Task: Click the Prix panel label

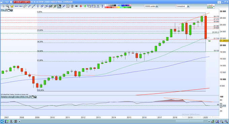Action: click(x=3, y=10)
